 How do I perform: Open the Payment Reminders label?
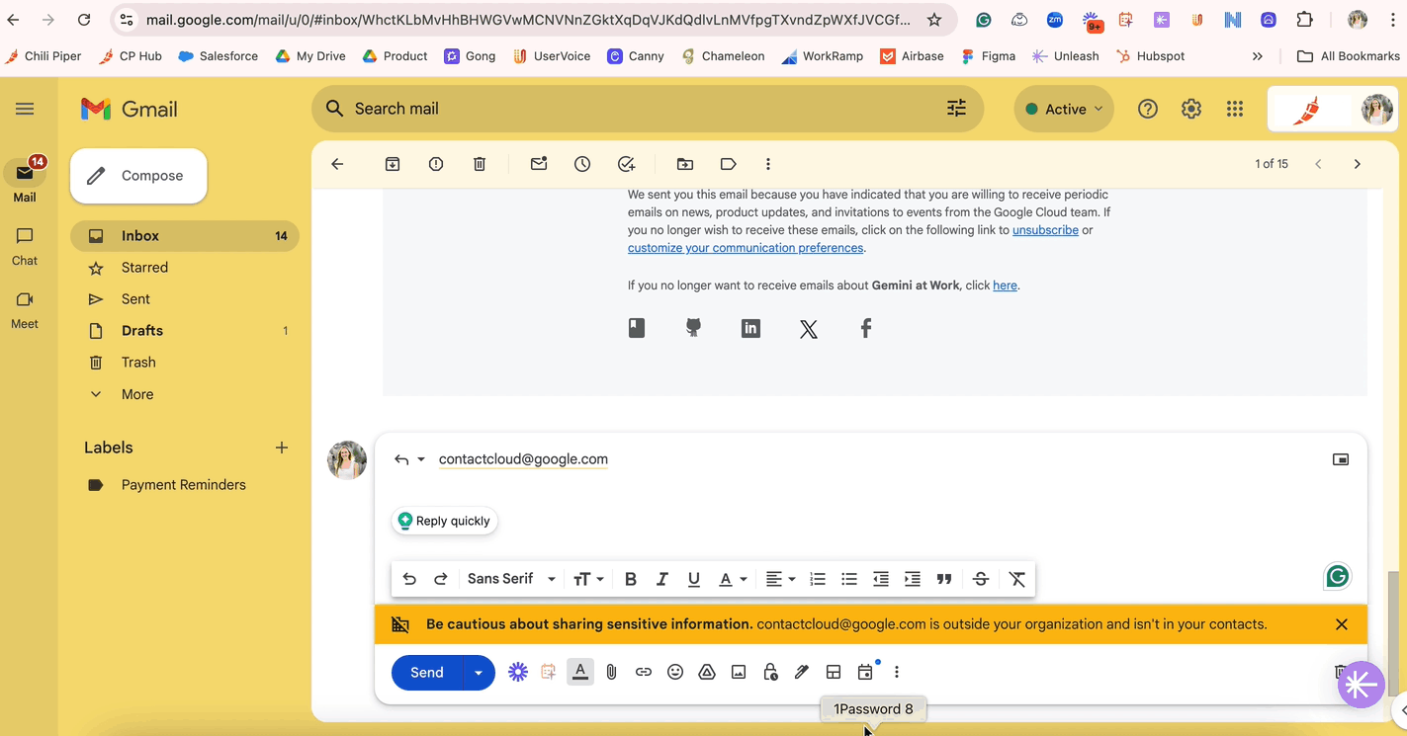coord(184,485)
